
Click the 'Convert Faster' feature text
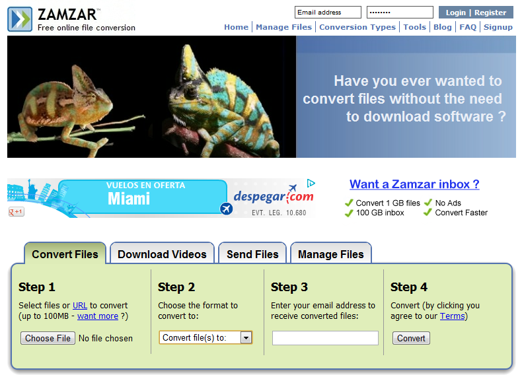(461, 213)
